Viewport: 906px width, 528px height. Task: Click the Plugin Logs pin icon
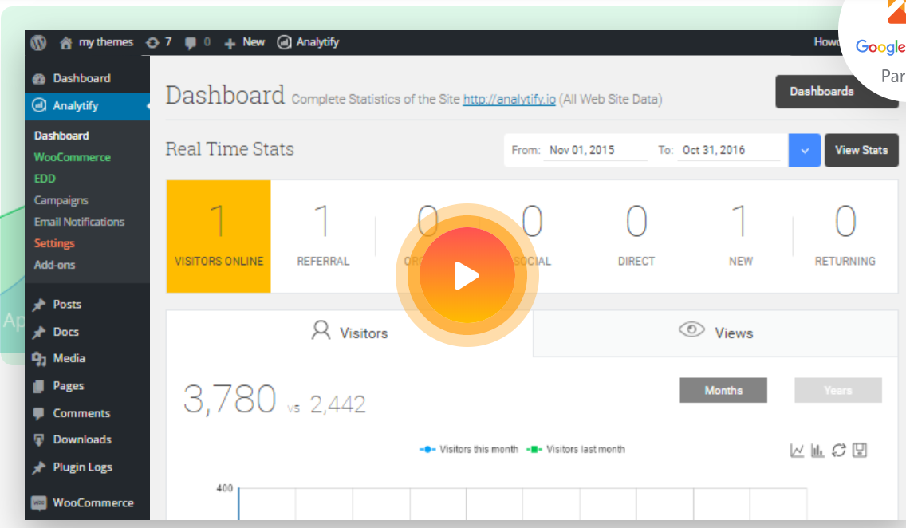click(x=39, y=467)
